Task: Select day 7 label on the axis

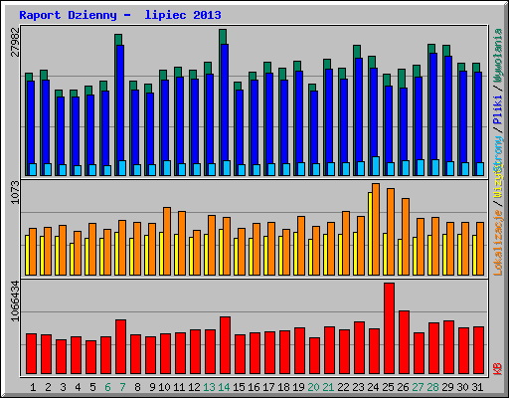Action: (122, 387)
